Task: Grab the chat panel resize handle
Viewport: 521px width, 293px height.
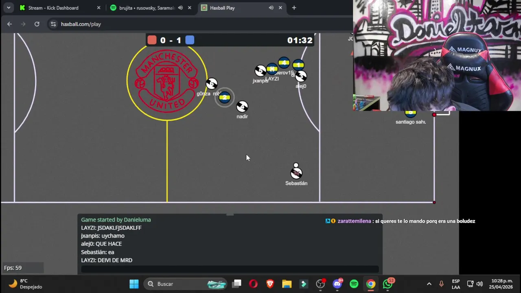Action: pyautogui.click(x=230, y=214)
